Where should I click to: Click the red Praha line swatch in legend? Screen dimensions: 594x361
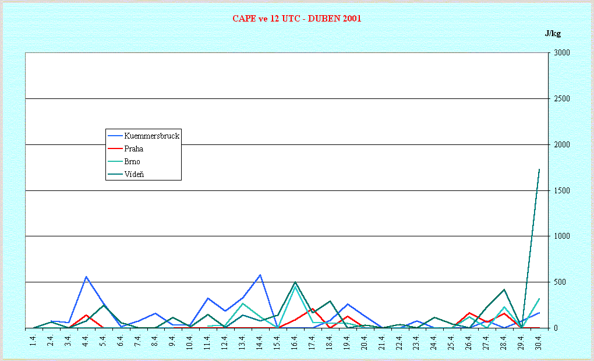point(115,148)
